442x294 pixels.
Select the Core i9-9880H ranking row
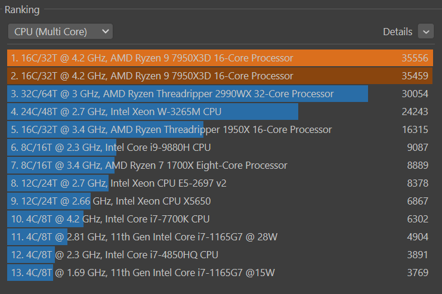coord(111,147)
